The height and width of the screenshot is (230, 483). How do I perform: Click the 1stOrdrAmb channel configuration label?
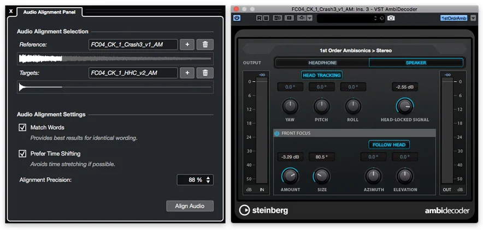click(x=453, y=18)
